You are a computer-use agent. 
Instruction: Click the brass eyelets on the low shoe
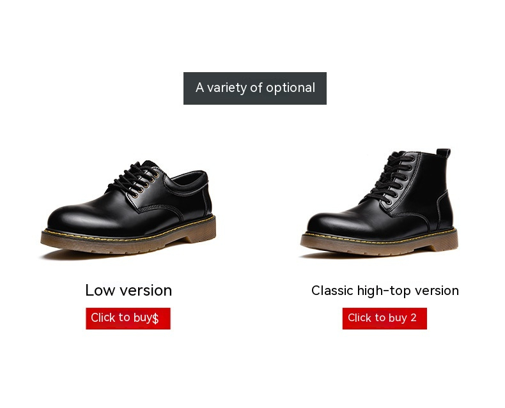click(146, 185)
